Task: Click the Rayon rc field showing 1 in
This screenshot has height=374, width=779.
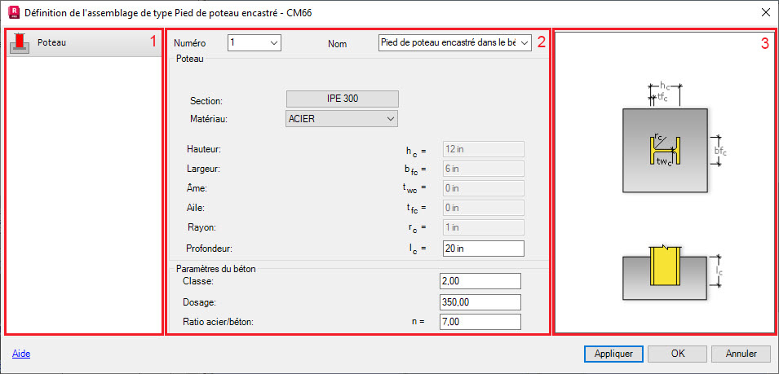Action: pyautogui.click(x=483, y=227)
